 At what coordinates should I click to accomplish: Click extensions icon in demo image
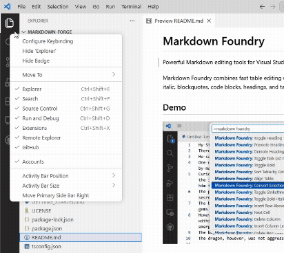pos(170,197)
